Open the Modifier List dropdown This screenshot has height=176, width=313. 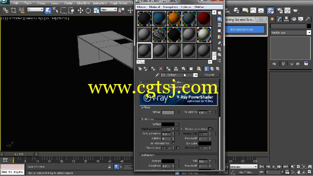click(291, 32)
